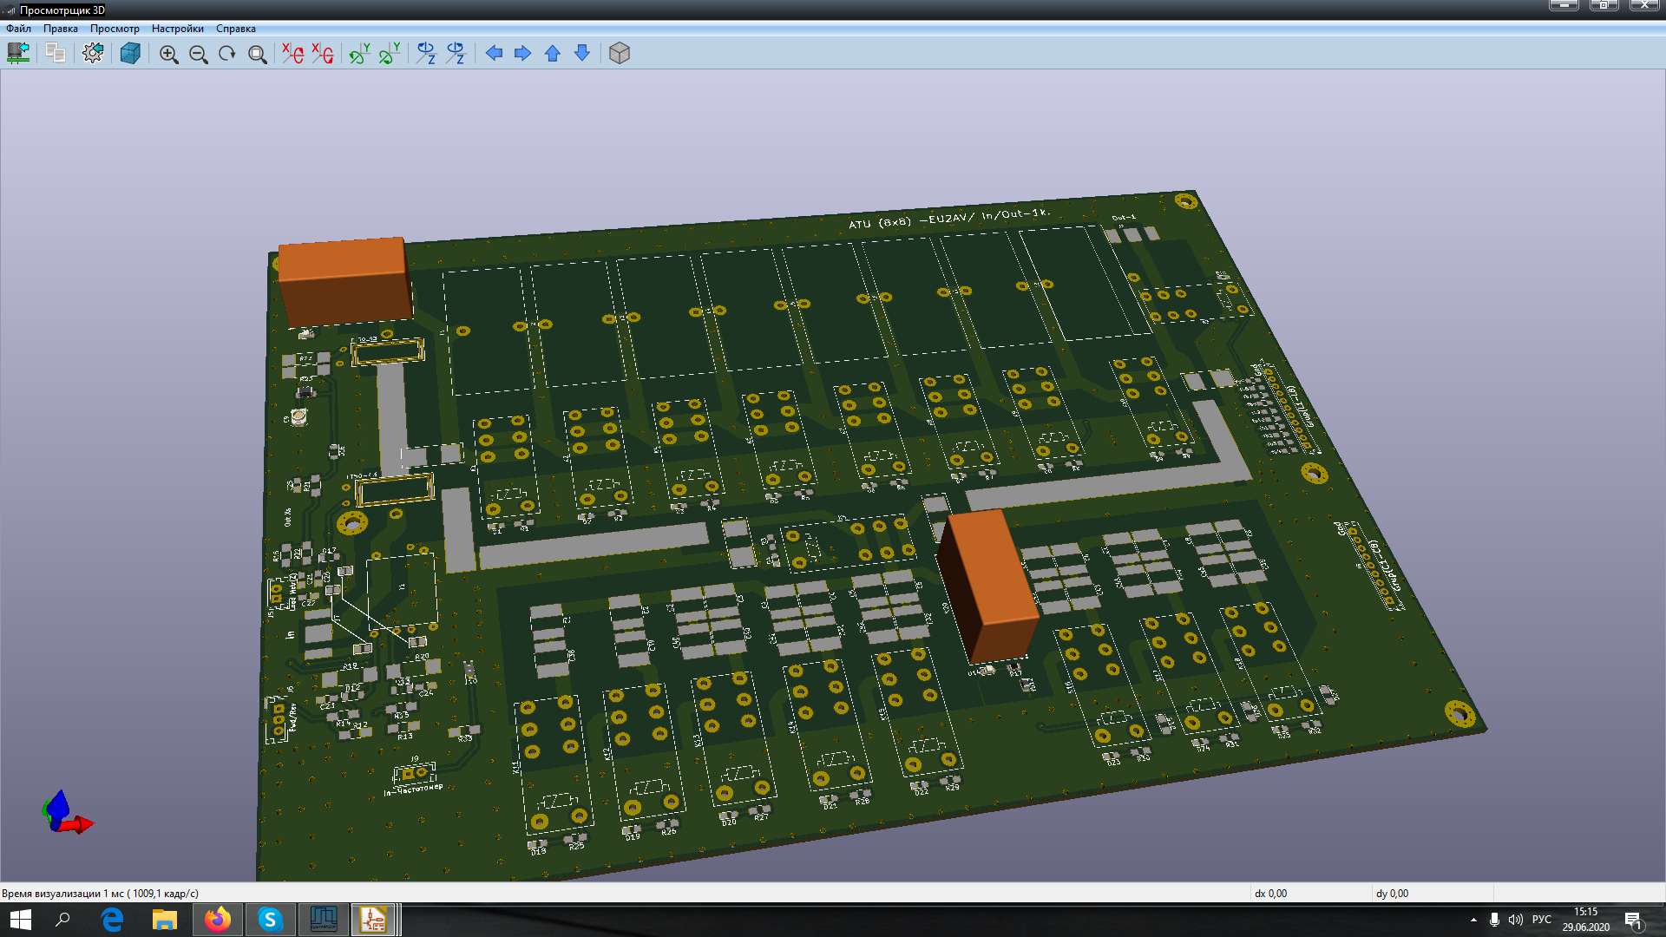This screenshot has width=1666, height=937.
Task: Copy 3D image to clipboard
Action: click(x=56, y=54)
